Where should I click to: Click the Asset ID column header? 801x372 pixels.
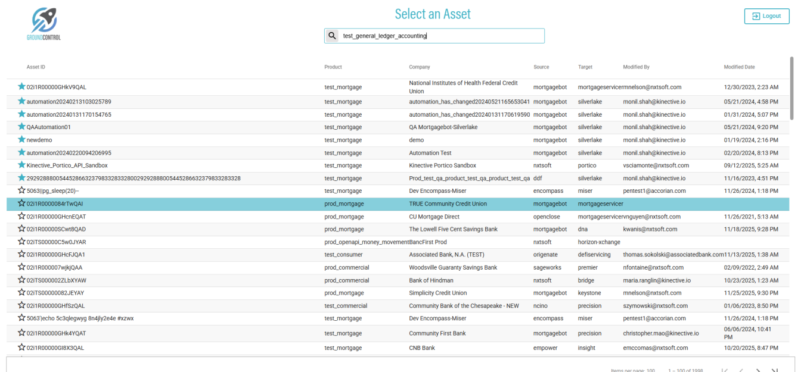tap(36, 67)
